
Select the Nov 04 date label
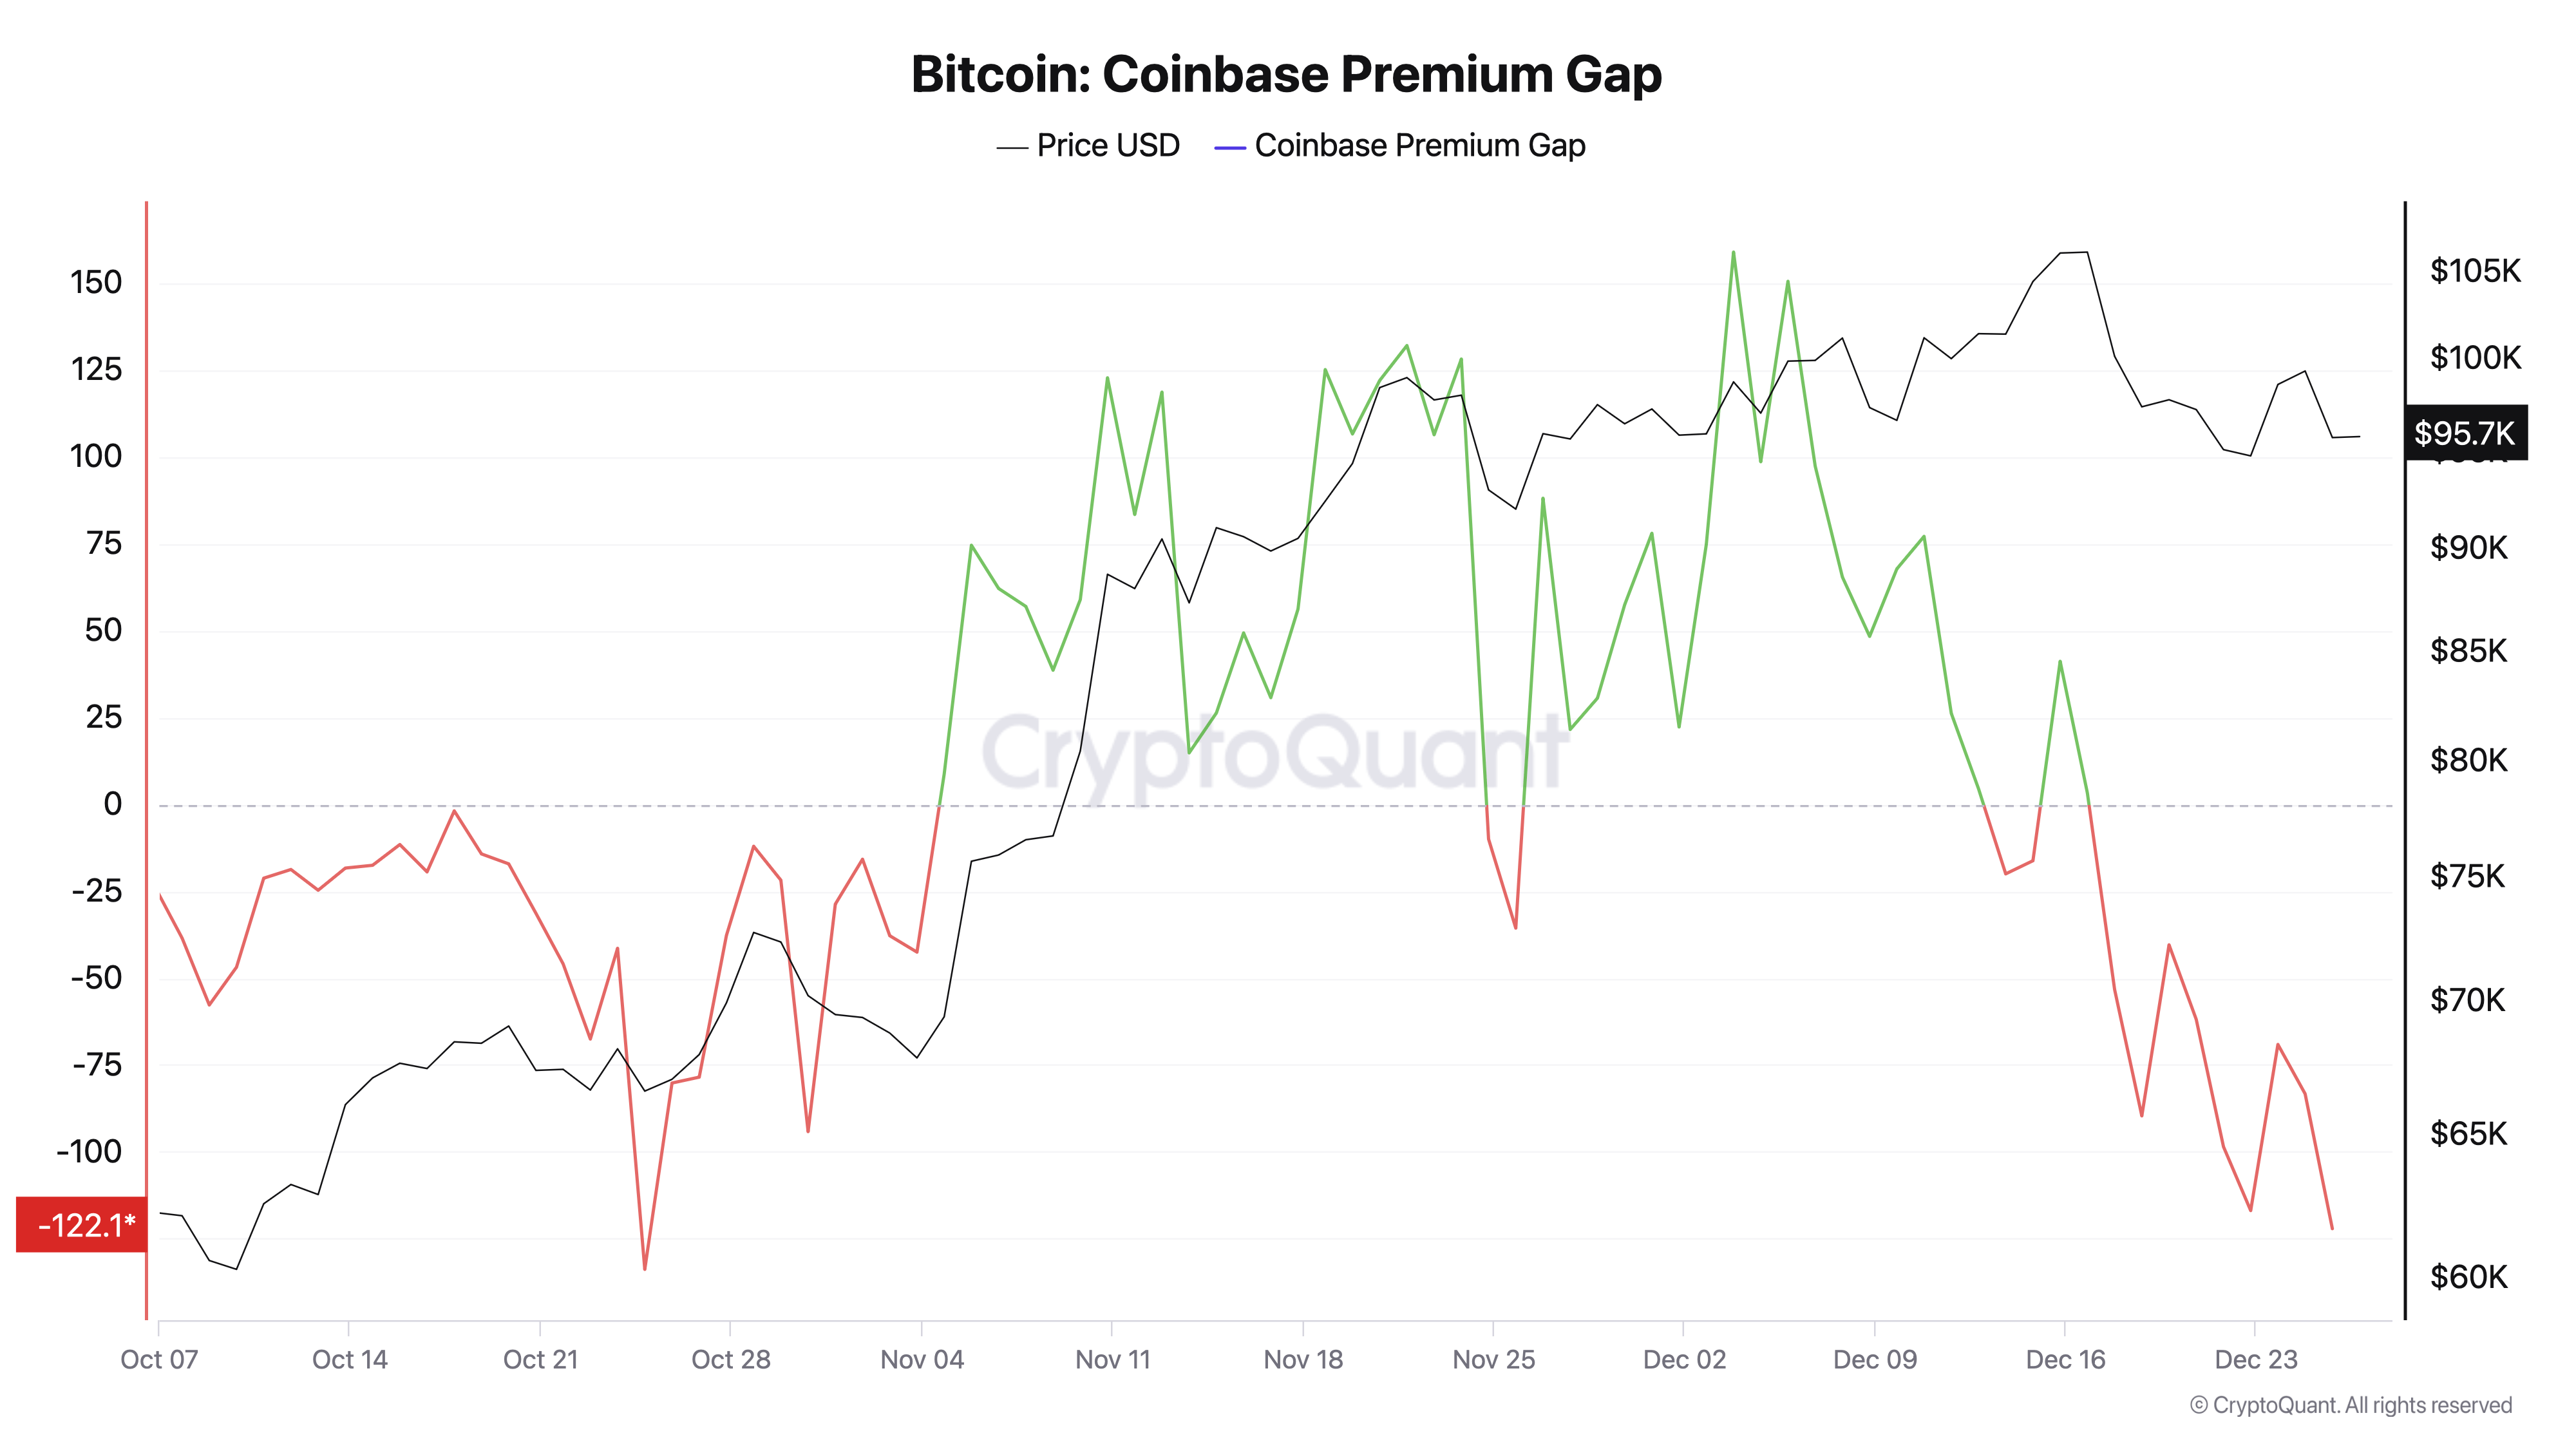[922, 1360]
